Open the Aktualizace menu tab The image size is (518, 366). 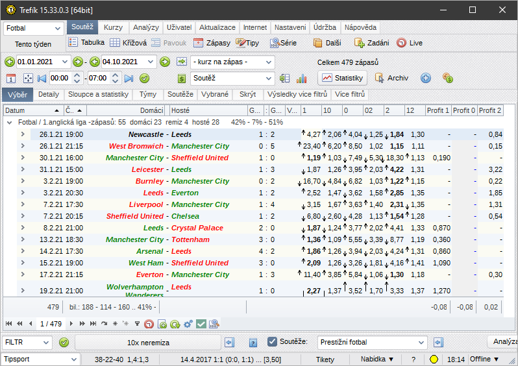pos(217,27)
